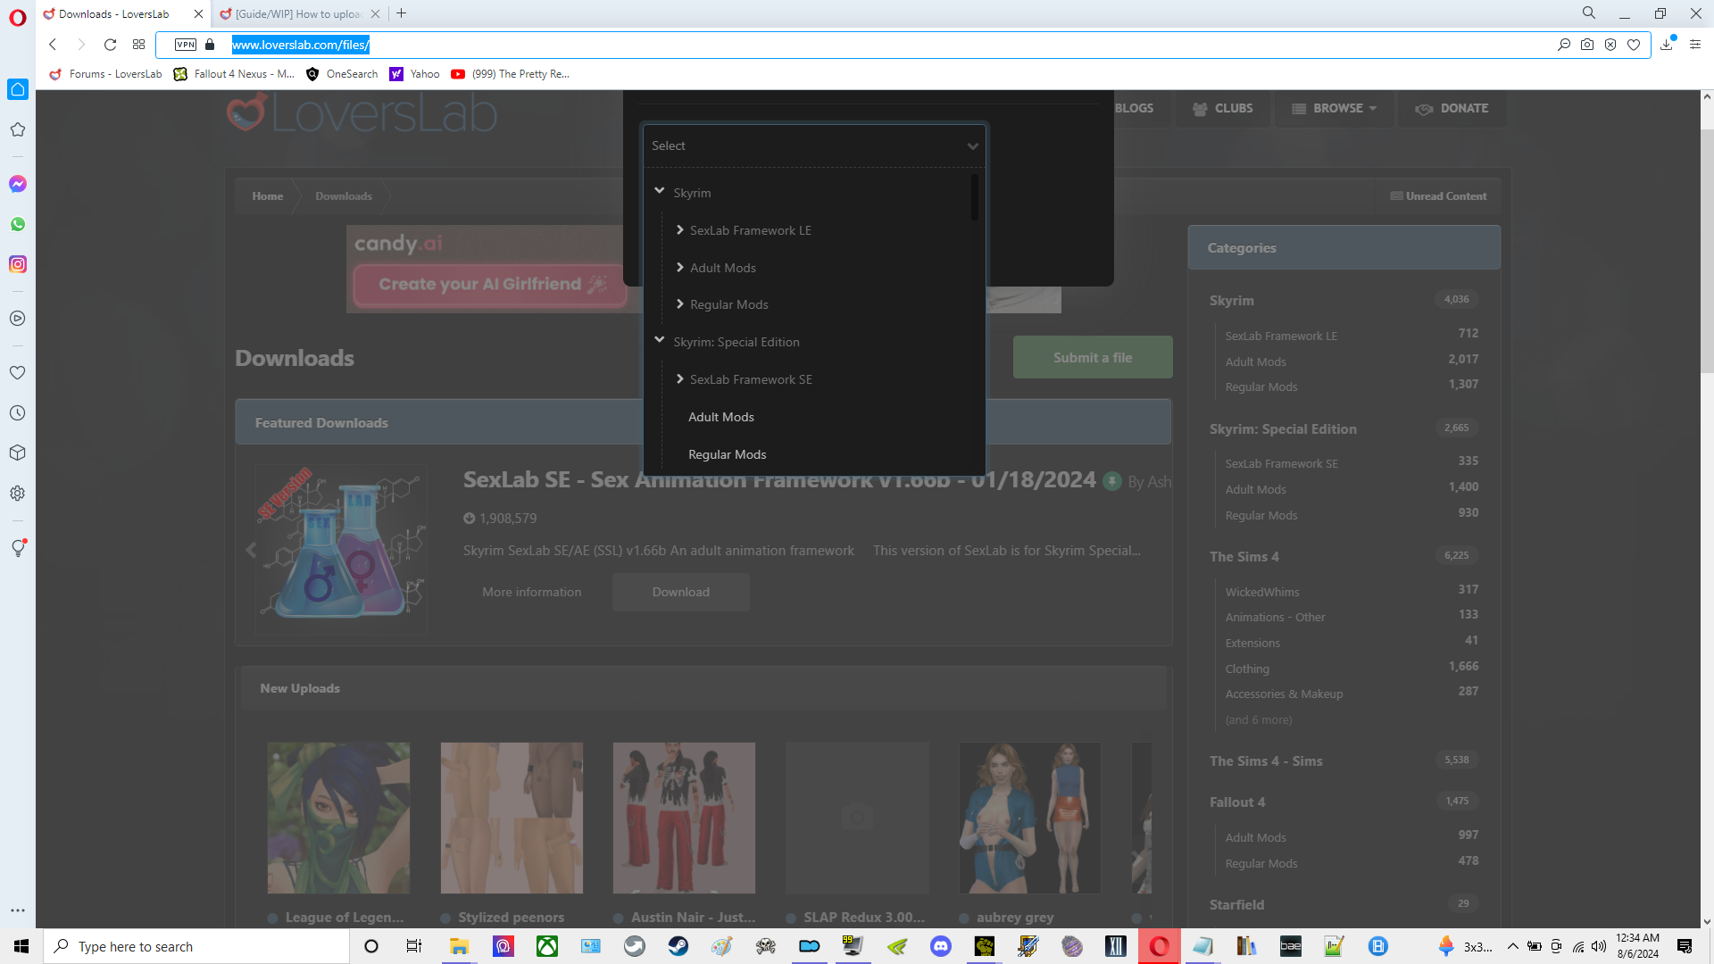The height and width of the screenshot is (964, 1714).
Task: Open the CLUBS navigation item
Action: coord(1222,108)
